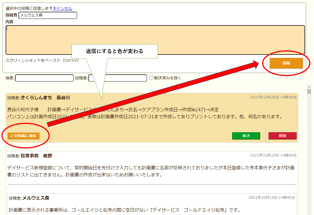Mark the post resolved with green 解決 button
Image resolution: width=314 pixels, height=215 pixels.
(246, 136)
